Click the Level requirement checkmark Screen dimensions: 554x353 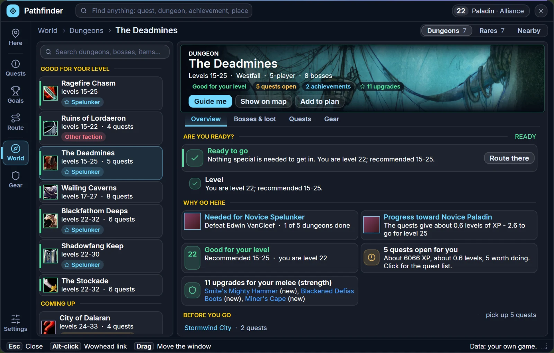pos(195,184)
